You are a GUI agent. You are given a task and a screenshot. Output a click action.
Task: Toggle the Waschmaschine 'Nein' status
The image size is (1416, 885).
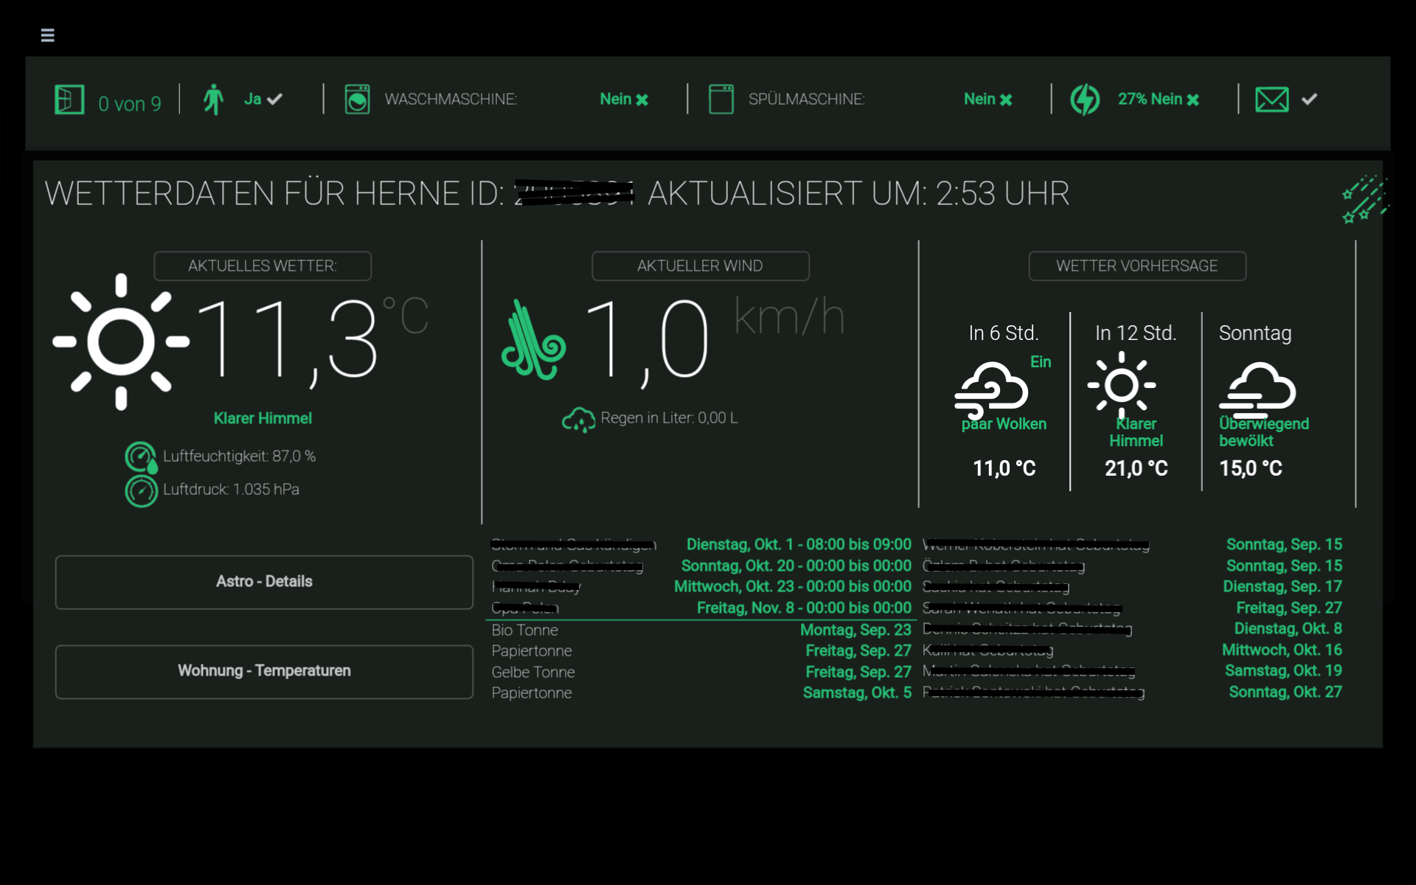click(624, 100)
